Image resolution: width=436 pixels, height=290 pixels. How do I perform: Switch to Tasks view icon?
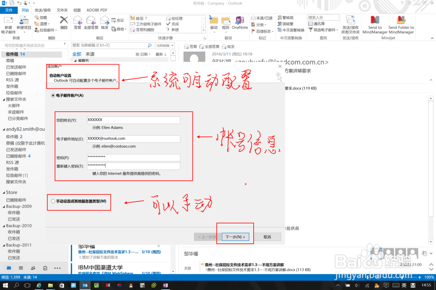tap(45, 268)
